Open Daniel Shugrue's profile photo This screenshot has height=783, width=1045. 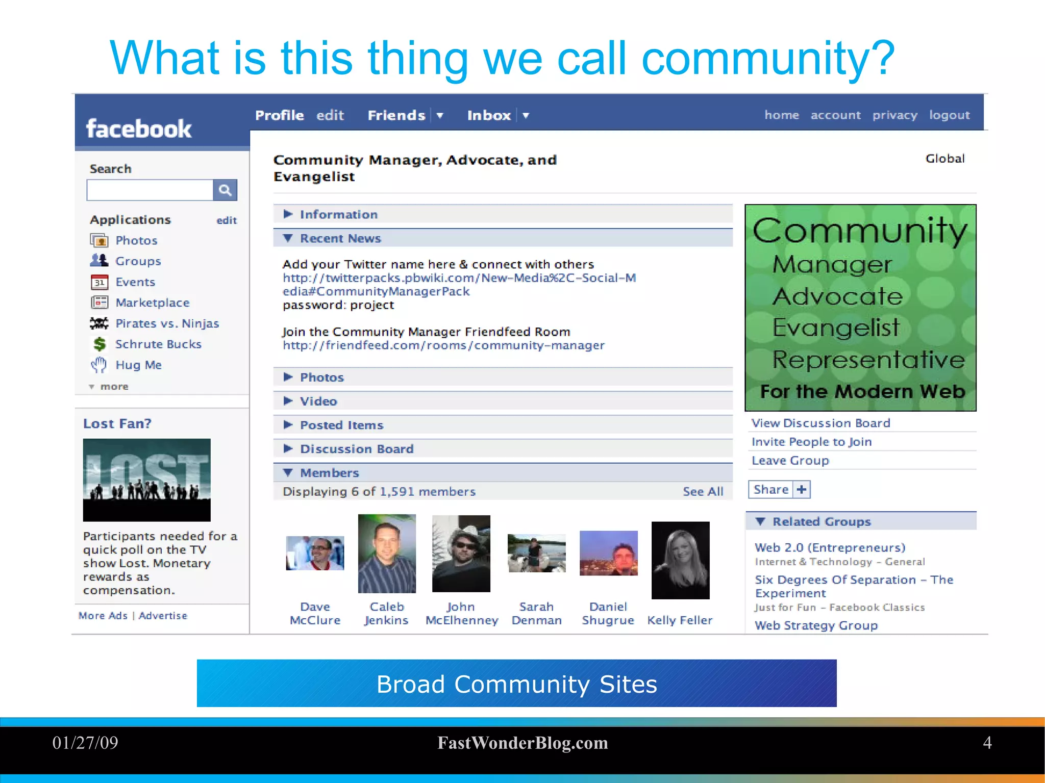609,553
